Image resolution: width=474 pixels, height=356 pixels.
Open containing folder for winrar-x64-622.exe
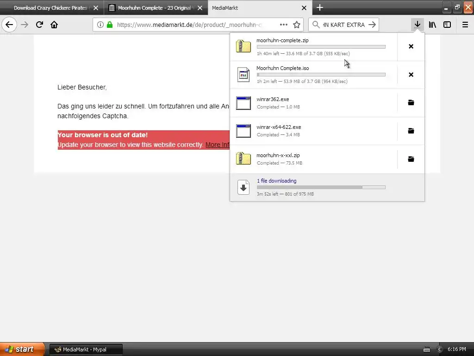coord(411,131)
